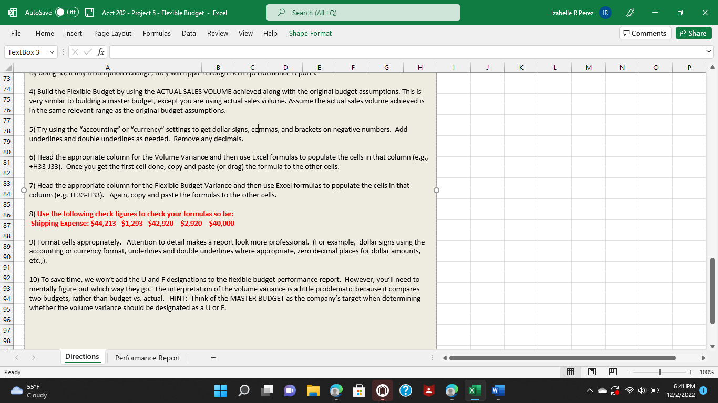Click the New Sheet plus button
Screen dimensions: 718x403
pyautogui.click(x=213, y=357)
